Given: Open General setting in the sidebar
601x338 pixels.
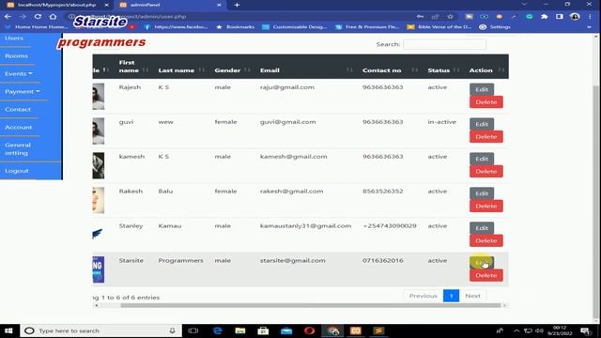Looking at the screenshot, I should click(18, 148).
